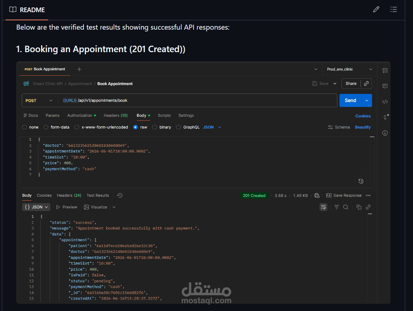The image size is (413, 311).
Task: Click the response "isPaid": false line
Action: coord(87,275)
